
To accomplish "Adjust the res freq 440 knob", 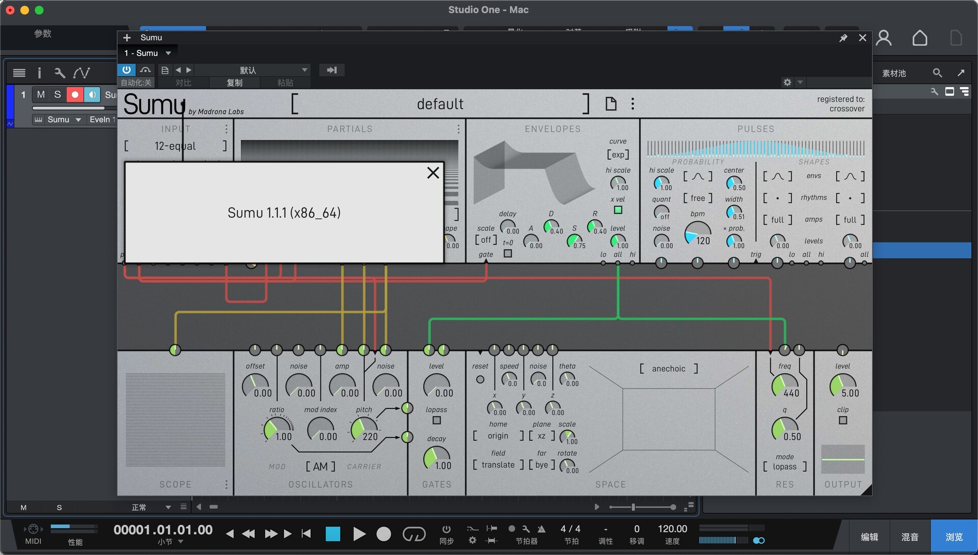I will 784,385.
